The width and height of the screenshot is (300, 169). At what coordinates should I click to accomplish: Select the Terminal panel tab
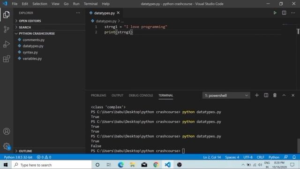[165, 95]
